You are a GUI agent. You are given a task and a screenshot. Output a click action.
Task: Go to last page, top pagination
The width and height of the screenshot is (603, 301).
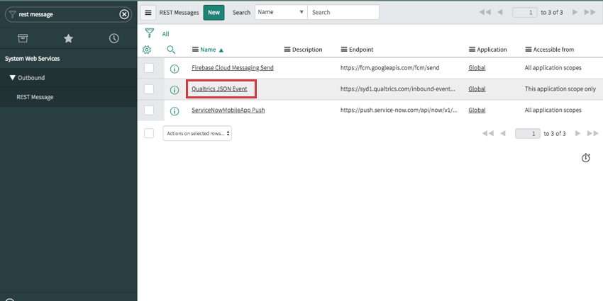tap(590, 12)
